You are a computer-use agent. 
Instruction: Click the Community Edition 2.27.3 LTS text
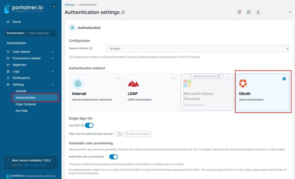(40, 176)
